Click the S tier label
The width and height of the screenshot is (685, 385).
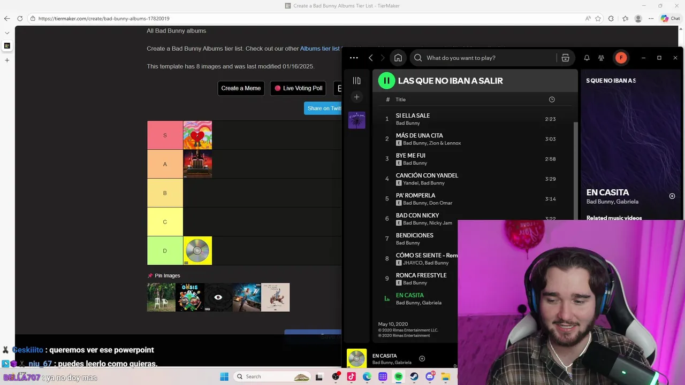[x=165, y=135]
